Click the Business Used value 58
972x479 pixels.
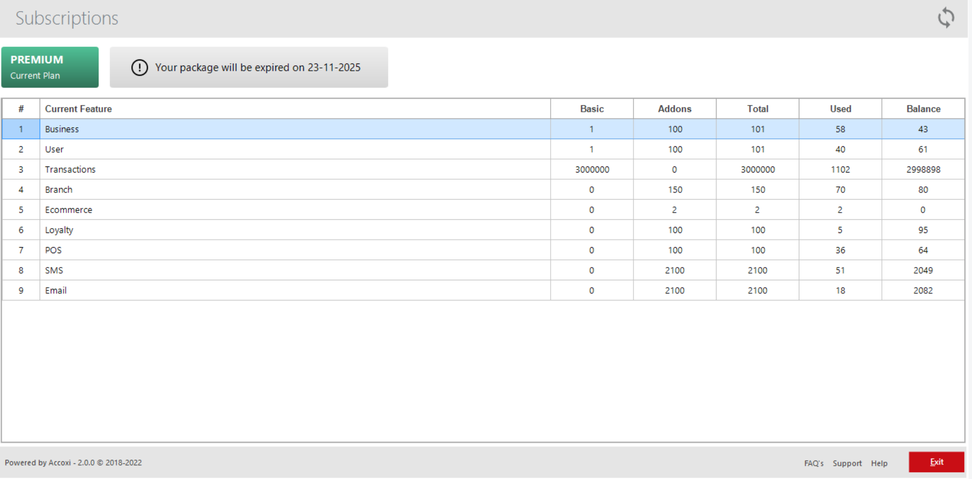point(840,129)
